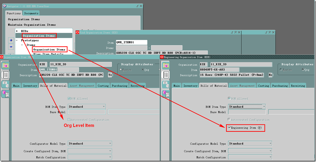
Task: Open Purchasing tab in Engineering Organization Item window
Action: click(280, 86)
